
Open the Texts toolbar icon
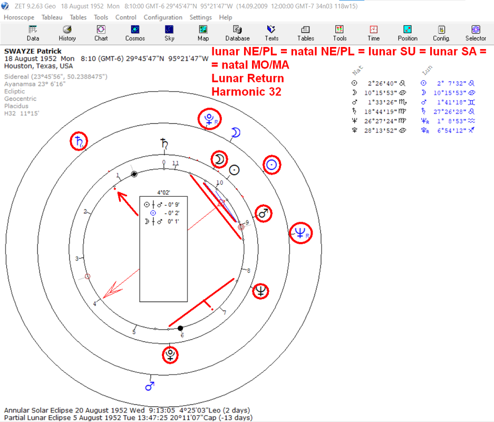[x=272, y=33]
